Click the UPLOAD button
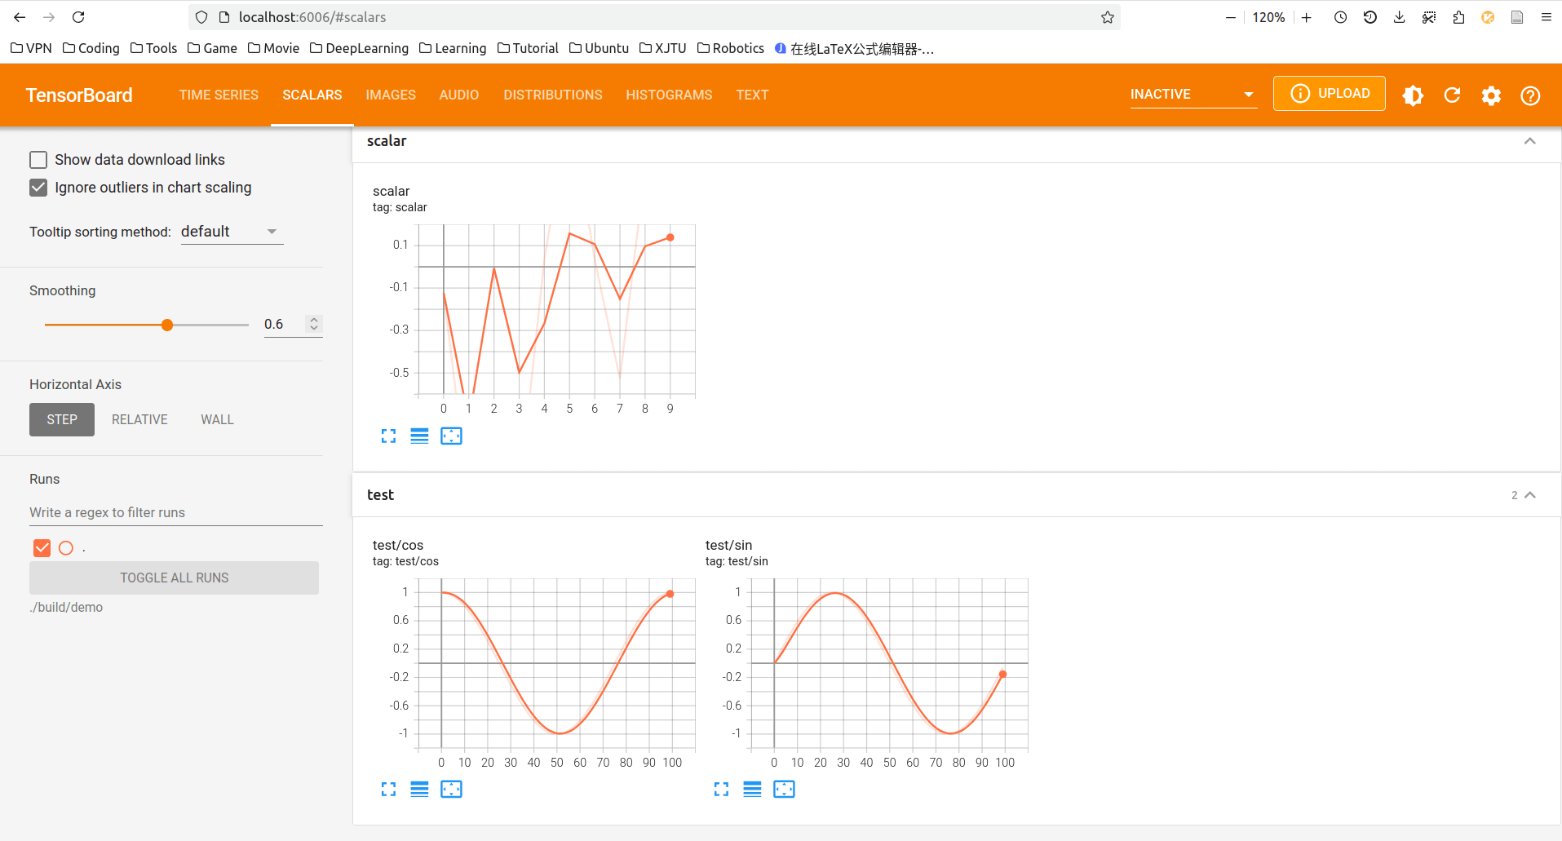Image resolution: width=1562 pixels, height=841 pixels. tap(1330, 94)
